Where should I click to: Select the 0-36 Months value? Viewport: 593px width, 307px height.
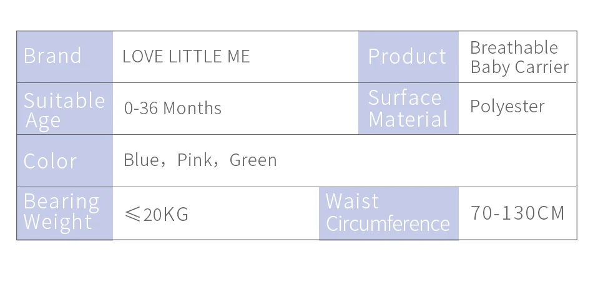pyautogui.click(x=173, y=108)
